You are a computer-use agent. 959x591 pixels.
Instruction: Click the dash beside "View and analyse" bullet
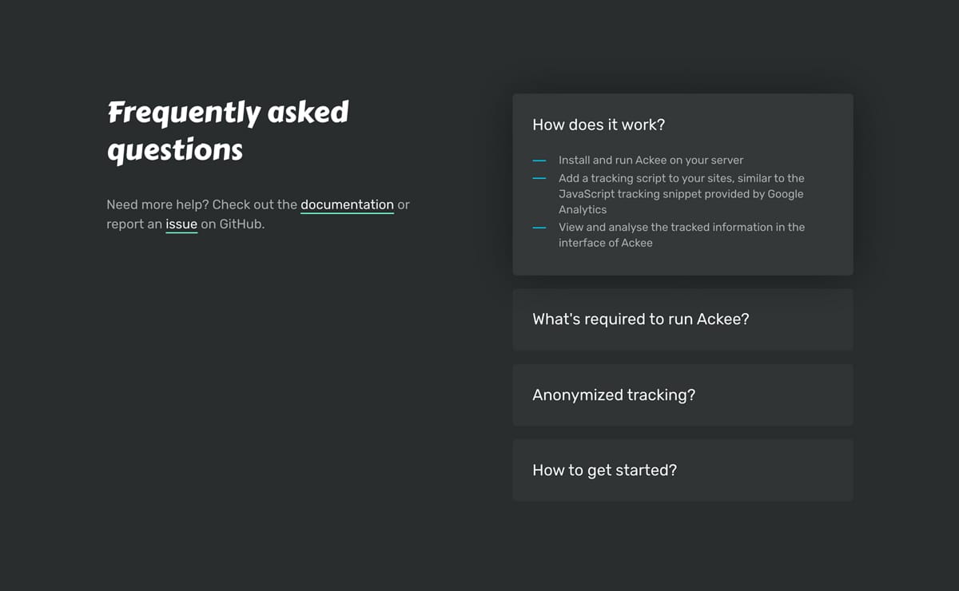point(539,227)
